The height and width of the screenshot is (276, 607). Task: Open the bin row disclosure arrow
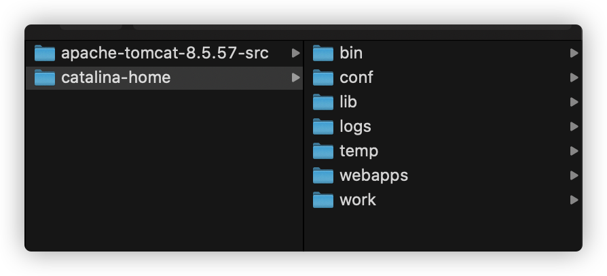click(574, 53)
